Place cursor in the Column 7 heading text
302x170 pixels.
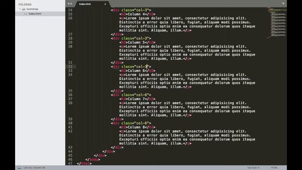(136, 99)
